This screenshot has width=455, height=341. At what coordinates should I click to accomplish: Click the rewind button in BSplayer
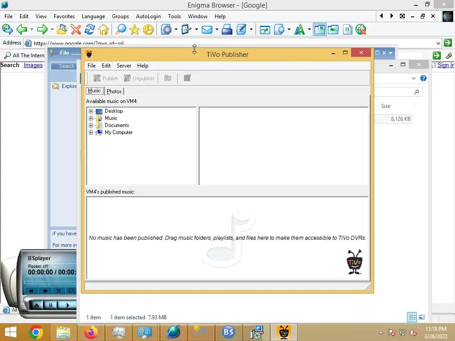31,291
